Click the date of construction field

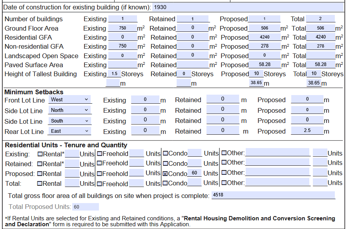coord(247,7)
